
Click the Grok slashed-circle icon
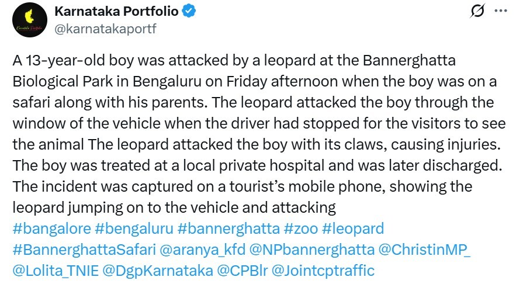click(477, 11)
